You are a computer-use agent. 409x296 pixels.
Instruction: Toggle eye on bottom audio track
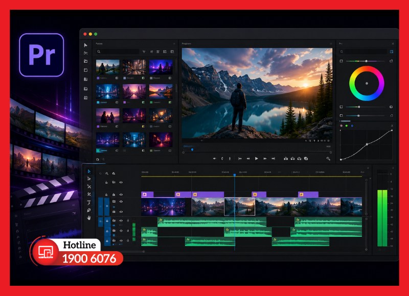(x=121, y=241)
